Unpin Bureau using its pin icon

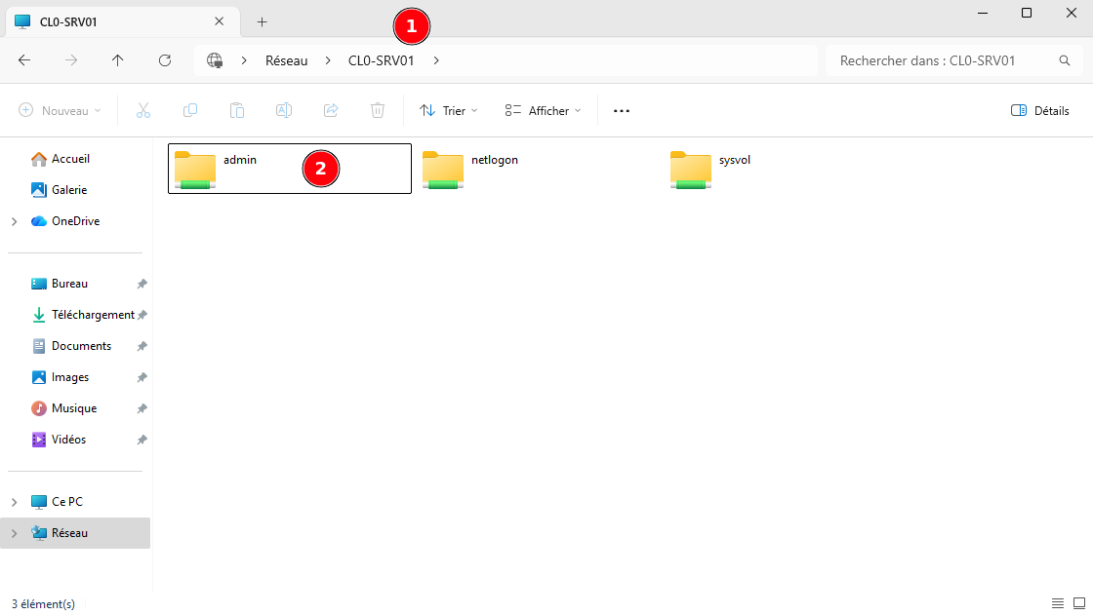tap(142, 284)
